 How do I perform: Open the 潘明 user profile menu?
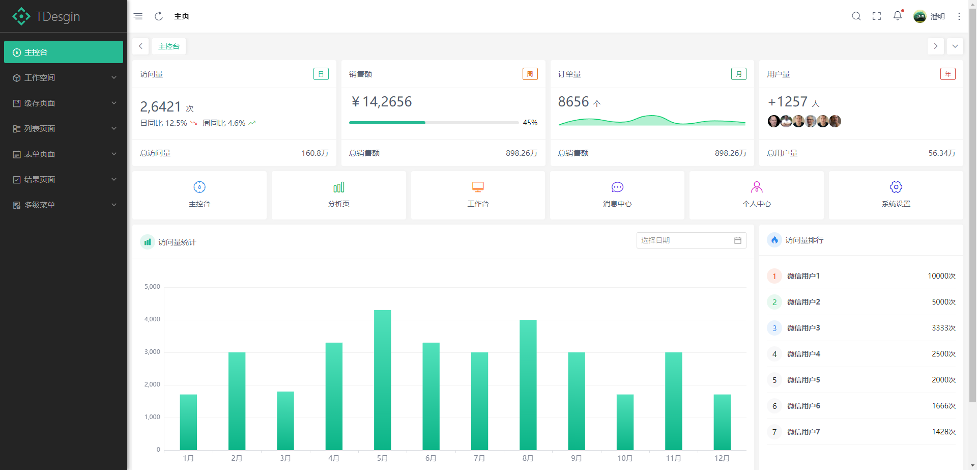[929, 16]
